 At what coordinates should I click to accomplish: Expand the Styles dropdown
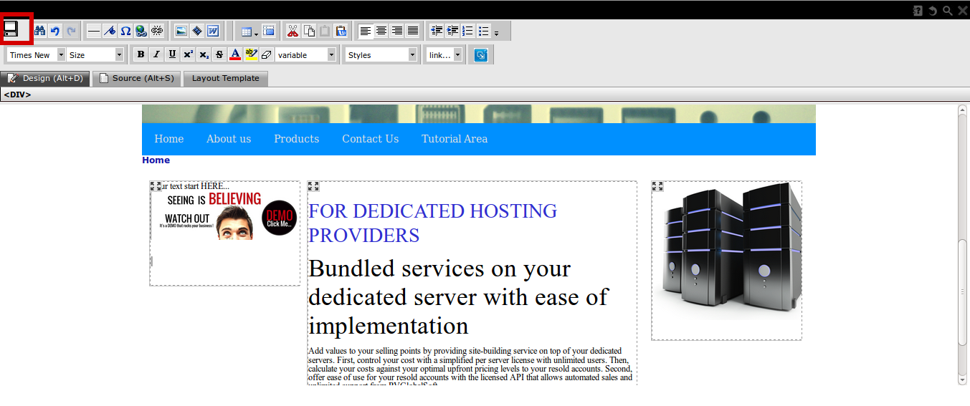381,55
